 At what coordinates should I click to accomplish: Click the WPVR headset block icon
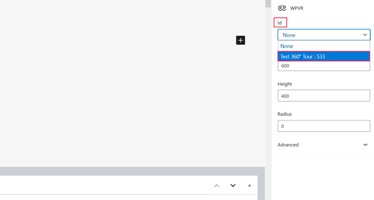(x=282, y=8)
